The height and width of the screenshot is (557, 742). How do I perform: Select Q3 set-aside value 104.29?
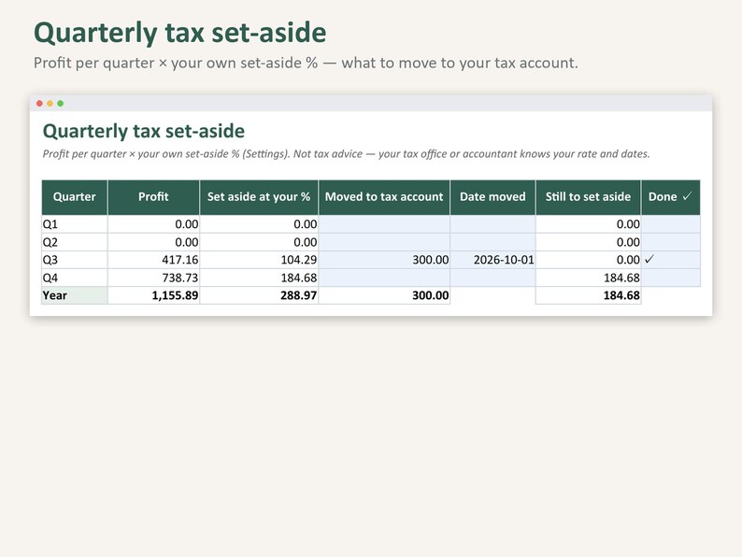(259, 260)
